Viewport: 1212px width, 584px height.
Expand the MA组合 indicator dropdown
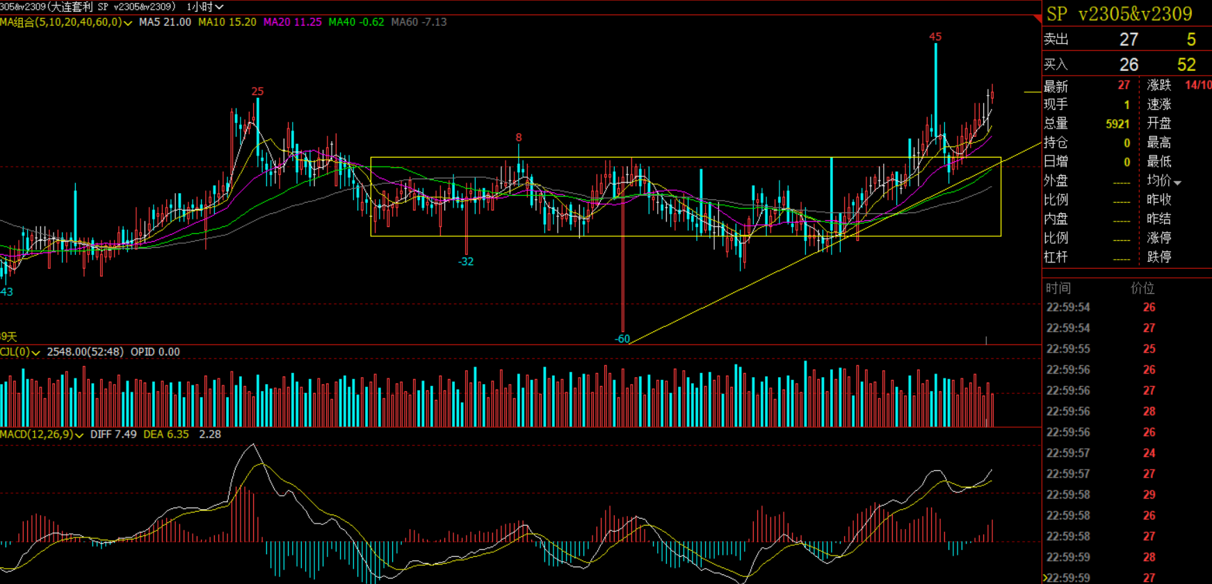(128, 23)
